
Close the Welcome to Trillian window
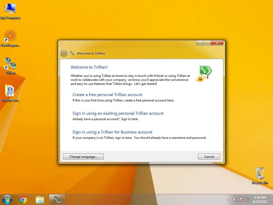(217, 43)
